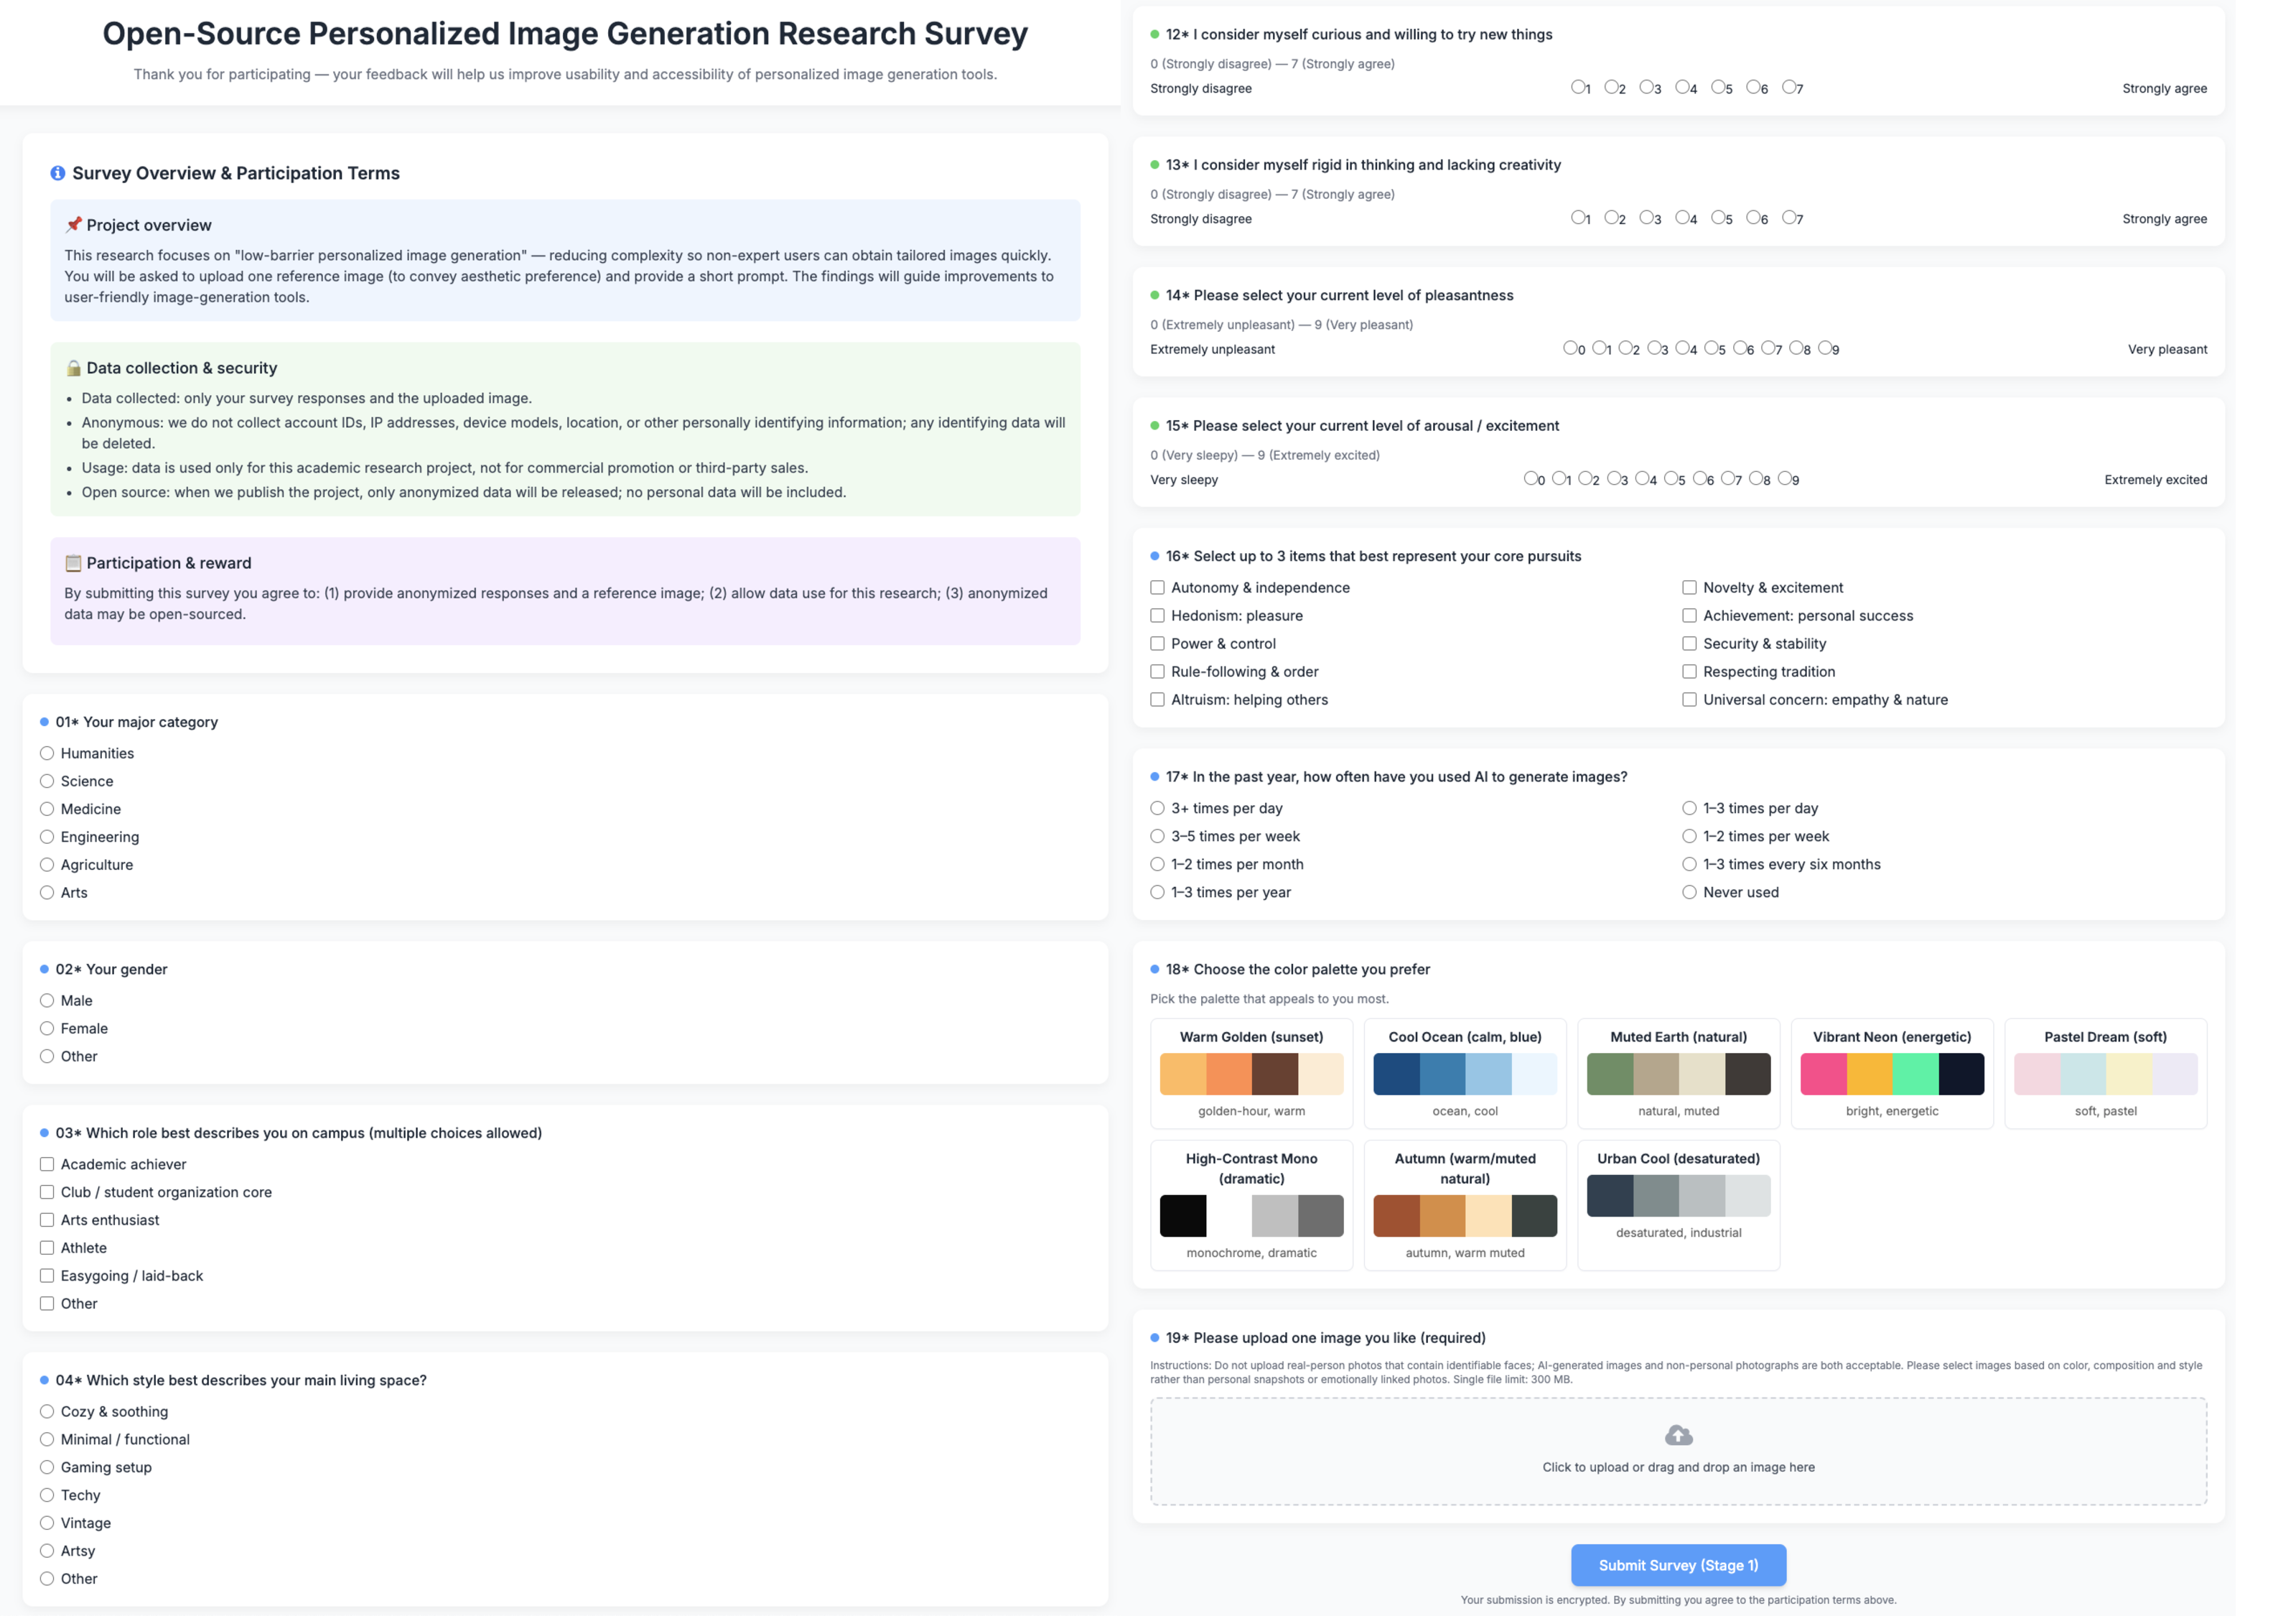Check Hedonism: pleasure pursuit
Viewport: 2296px width, 1616px height.
point(1157,616)
